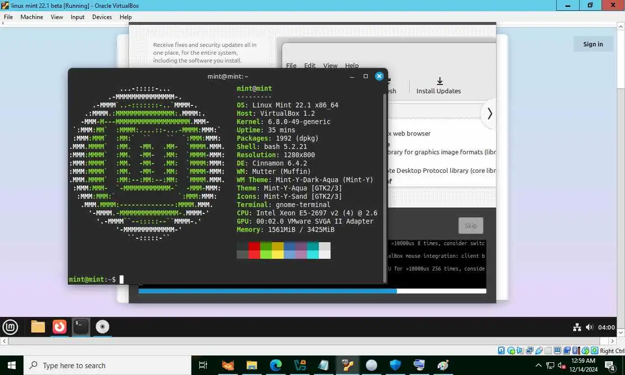
Task: Click the Skip button in installer
Action: (471, 226)
